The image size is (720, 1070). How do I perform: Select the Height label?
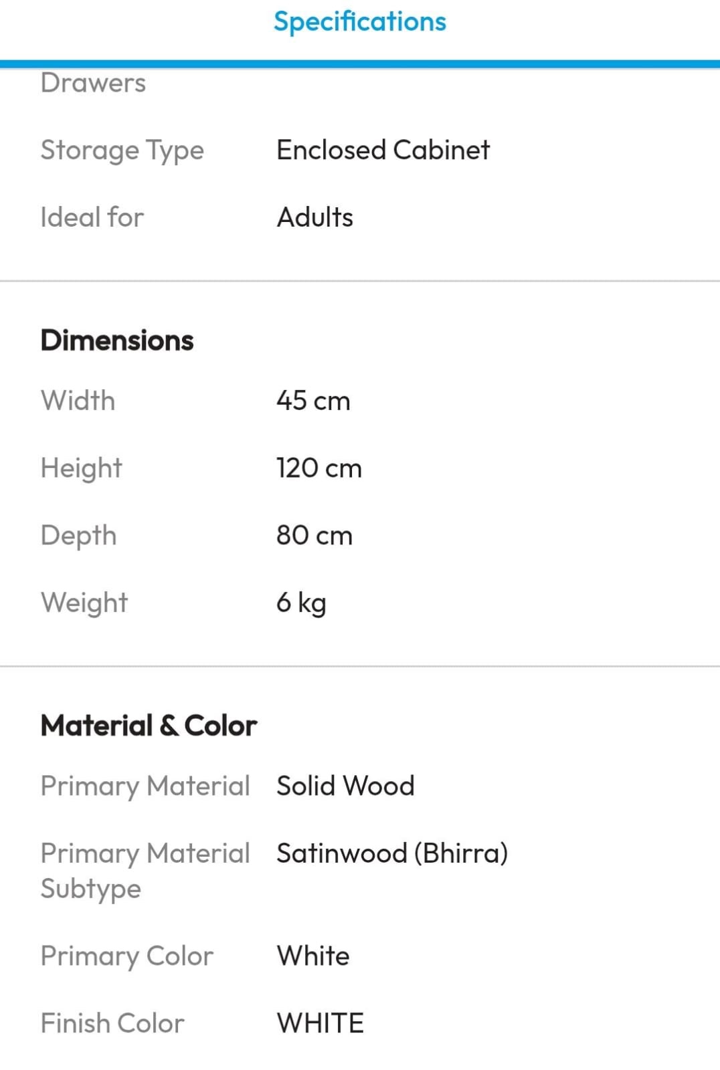(x=81, y=468)
